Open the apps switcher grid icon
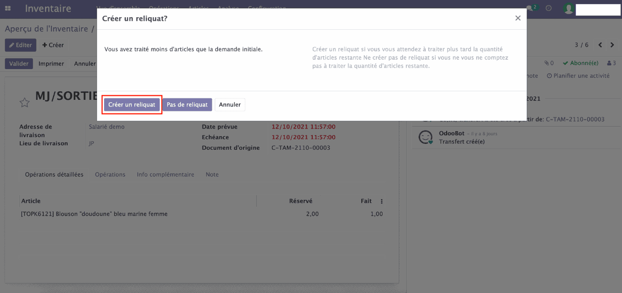622x293 pixels. 8,8
